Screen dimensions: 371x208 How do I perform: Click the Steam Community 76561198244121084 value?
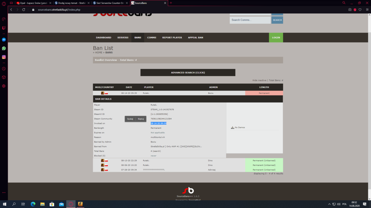161,119
